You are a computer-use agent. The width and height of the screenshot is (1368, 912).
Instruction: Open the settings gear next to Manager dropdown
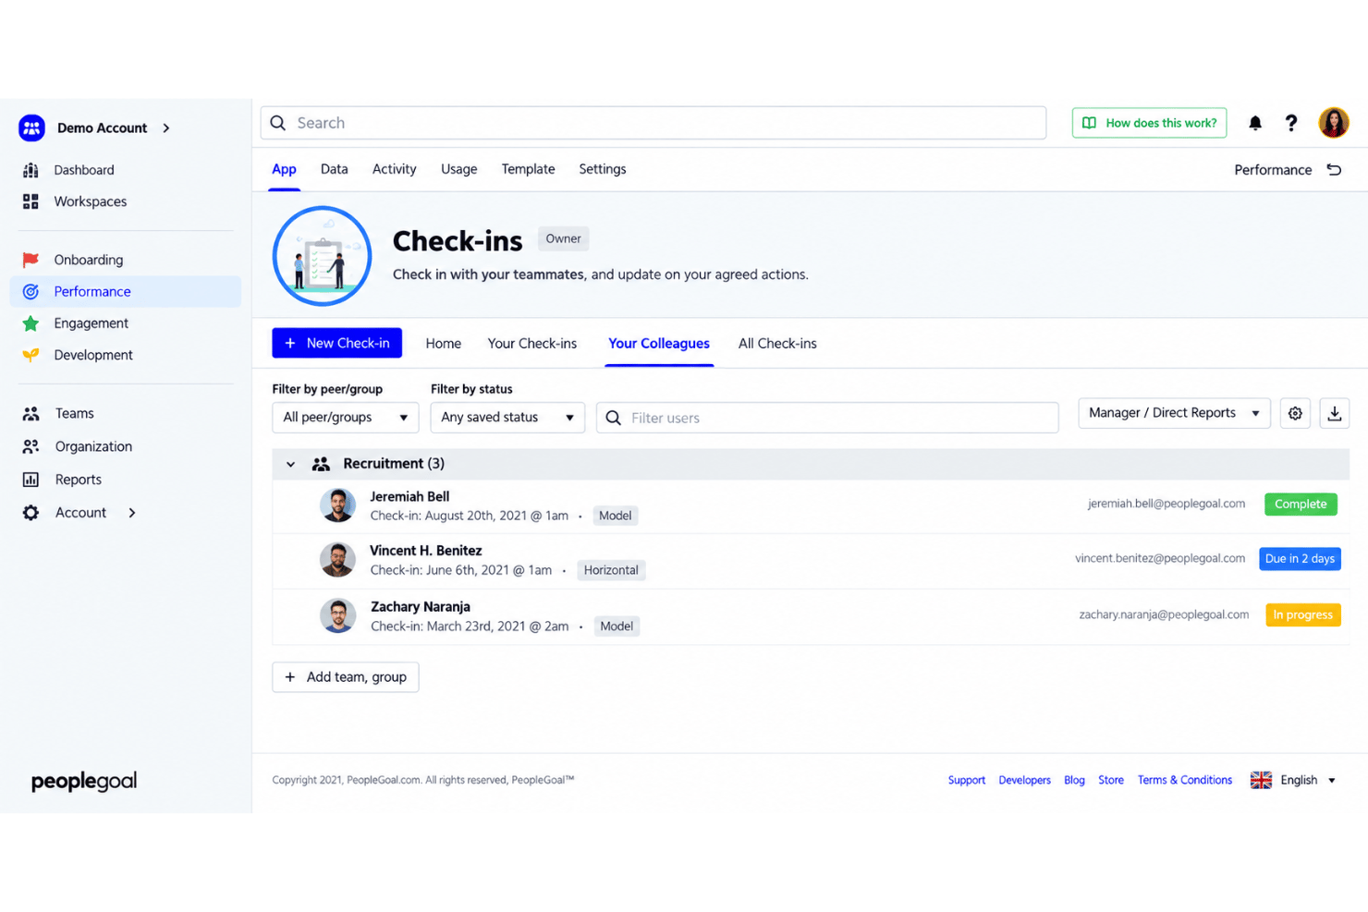point(1295,413)
